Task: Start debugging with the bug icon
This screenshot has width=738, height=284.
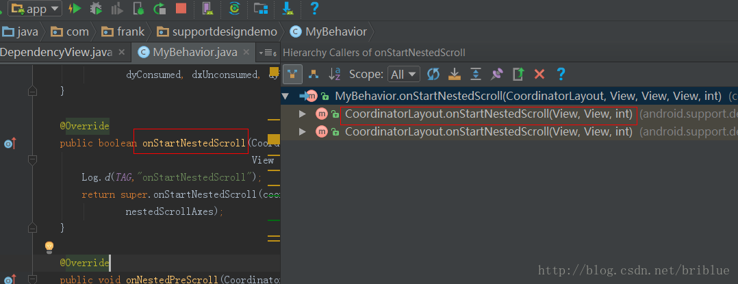Action: (96, 8)
